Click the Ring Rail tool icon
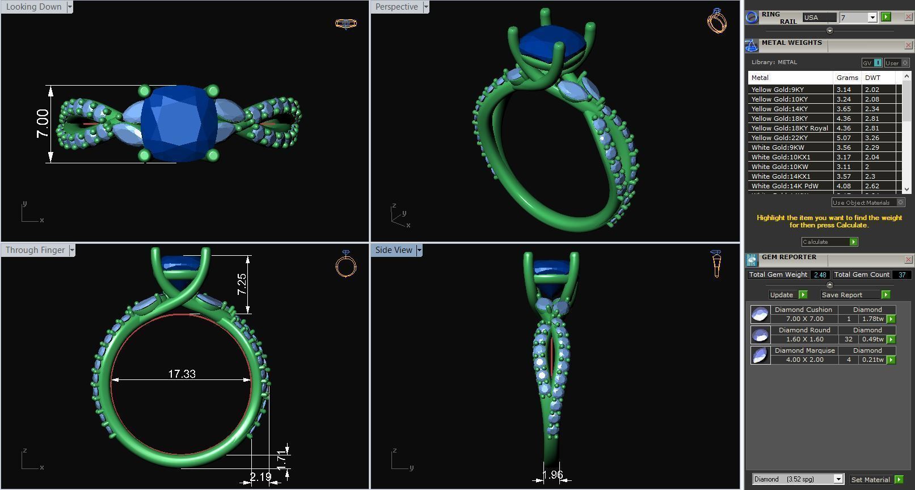 (x=752, y=17)
